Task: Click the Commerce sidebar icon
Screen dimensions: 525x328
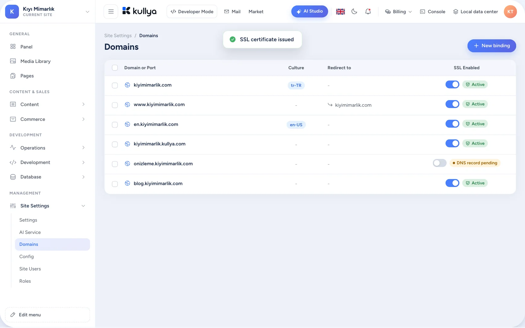Action: pos(13,119)
